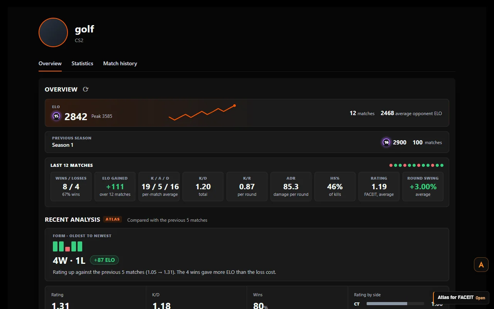Screen dimensions: 494x309
Task: Switch to the Overview tab
Action: [x=50, y=63]
